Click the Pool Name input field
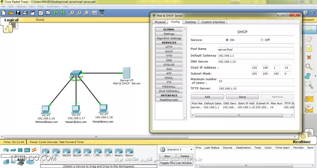This screenshot has height=168, width=317. tap(256, 49)
